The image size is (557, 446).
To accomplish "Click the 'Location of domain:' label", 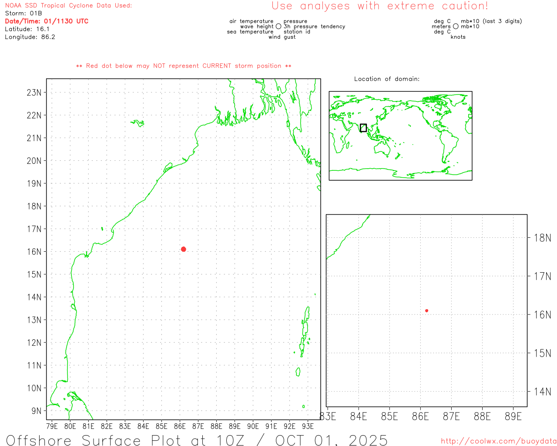I will click(x=386, y=79).
